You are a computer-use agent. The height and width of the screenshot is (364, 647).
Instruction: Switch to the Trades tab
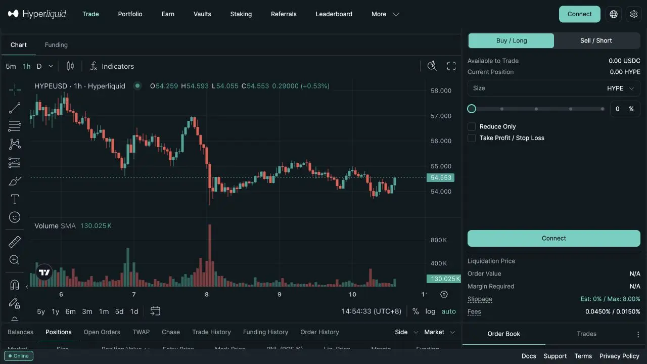tap(587, 334)
